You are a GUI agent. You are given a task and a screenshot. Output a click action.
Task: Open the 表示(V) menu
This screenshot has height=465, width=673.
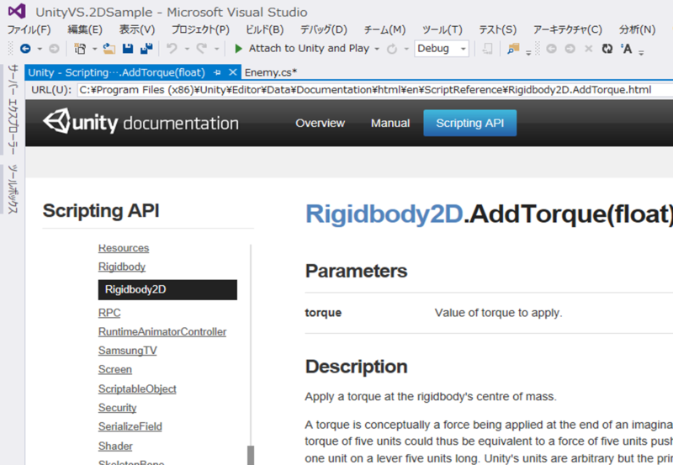coord(137,29)
